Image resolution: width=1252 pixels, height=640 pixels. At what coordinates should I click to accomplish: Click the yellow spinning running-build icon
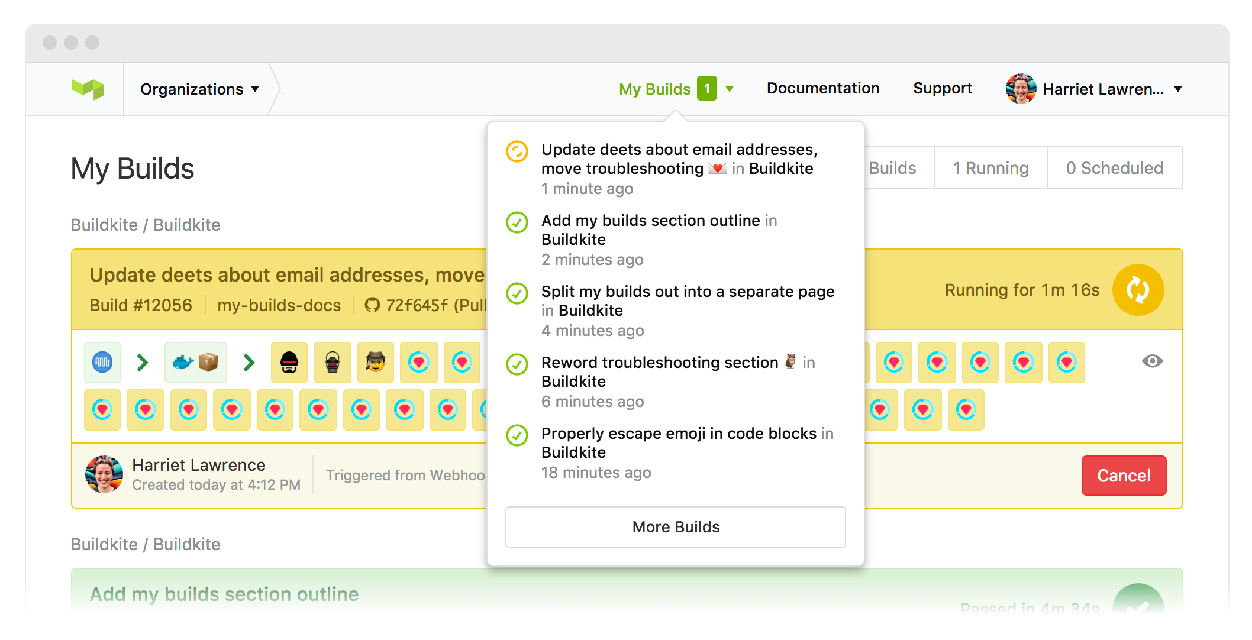coord(1137,290)
